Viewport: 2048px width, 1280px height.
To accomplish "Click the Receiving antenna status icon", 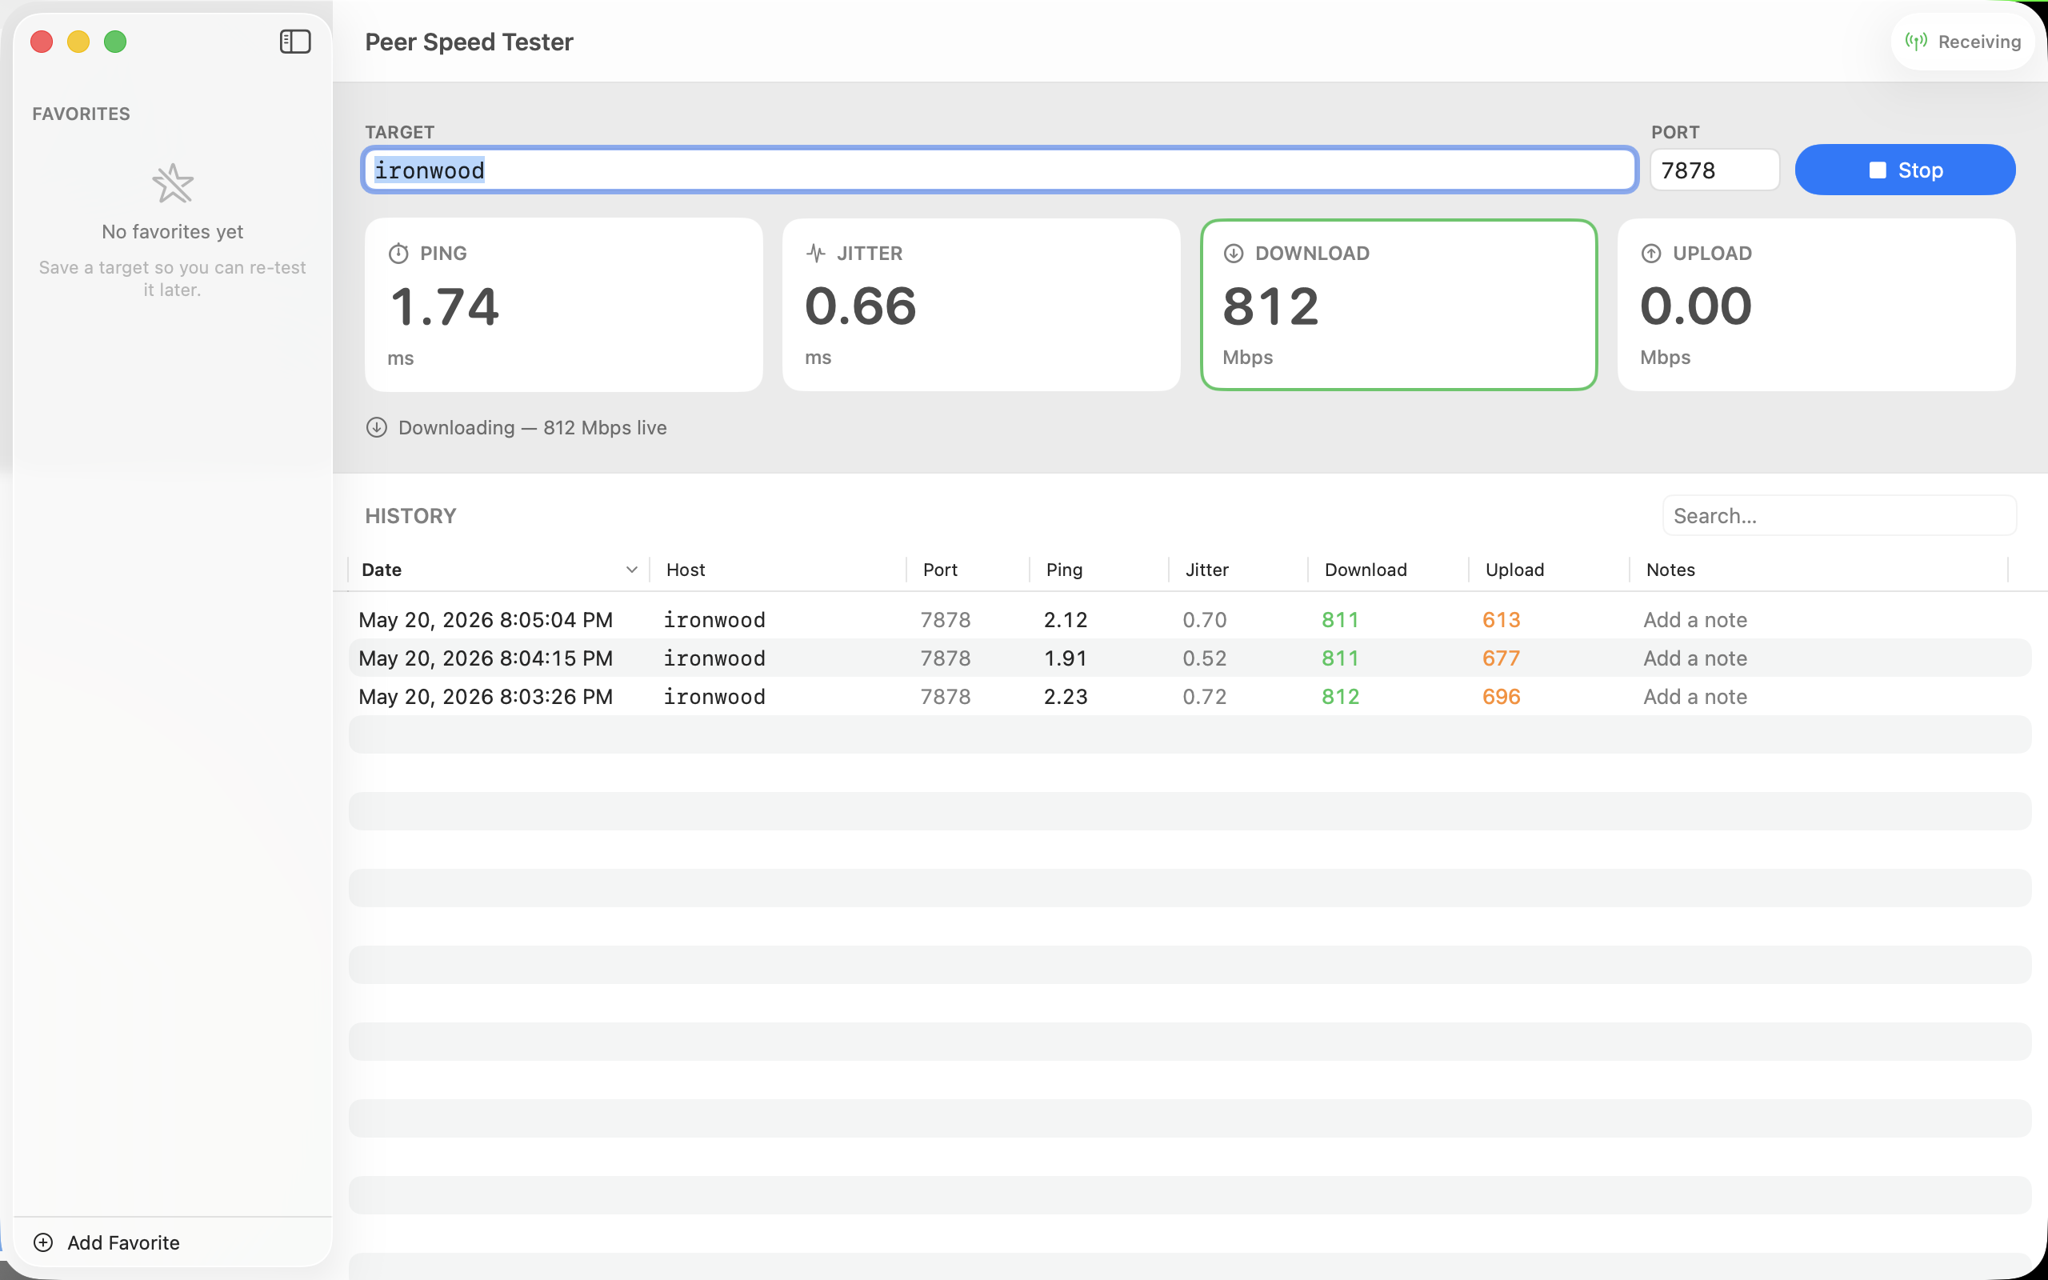I will click(x=1916, y=42).
